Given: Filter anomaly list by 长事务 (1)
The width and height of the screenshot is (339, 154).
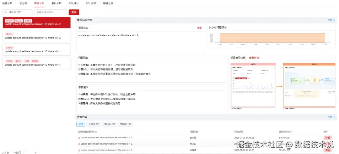Looking at the screenshot, I should pos(94,124).
